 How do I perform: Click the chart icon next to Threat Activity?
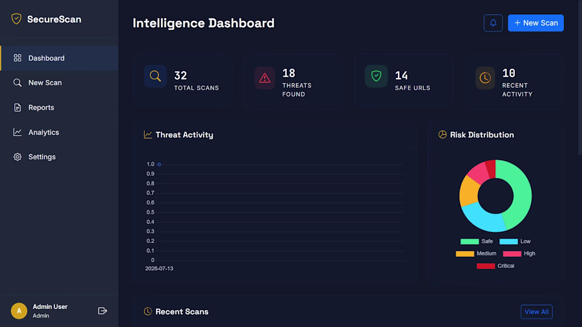(148, 135)
